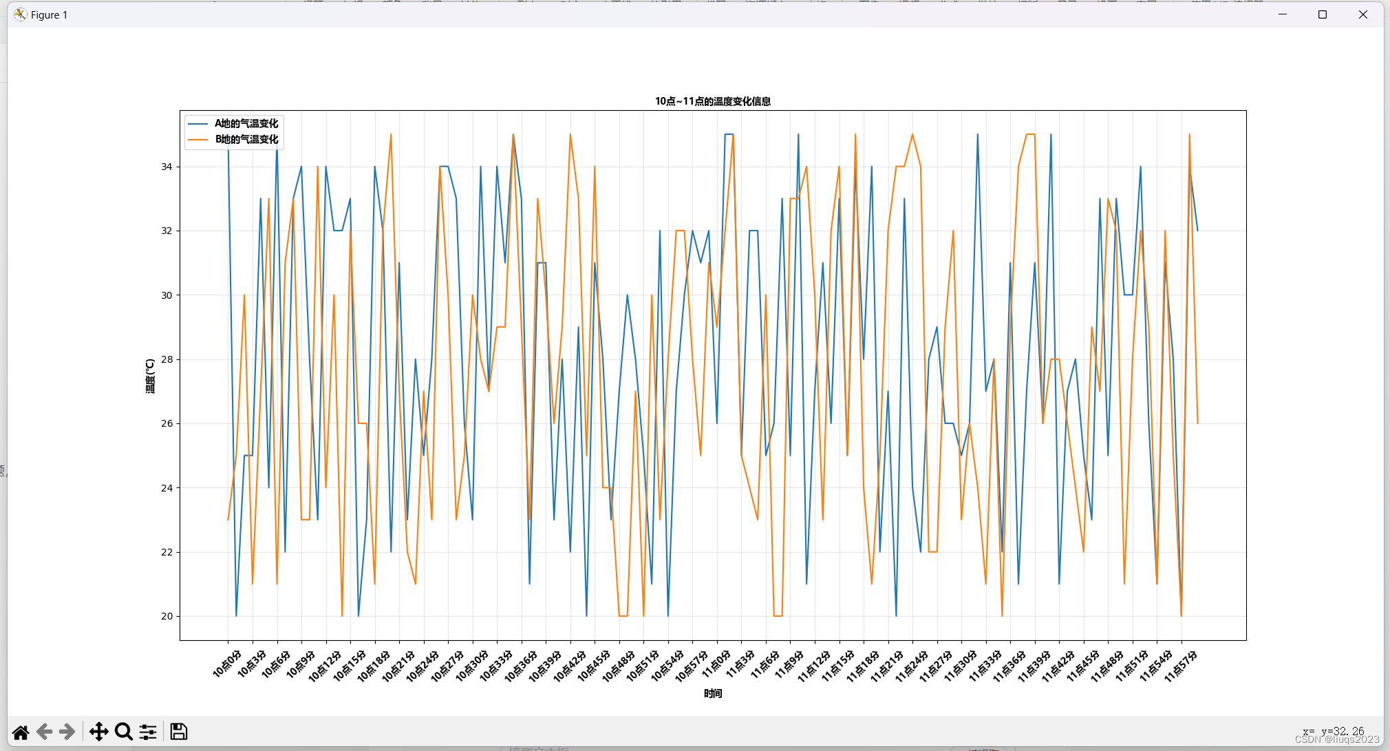Click the x-axis label 时间
Image resolution: width=1390 pixels, height=751 pixels.
(x=713, y=693)
